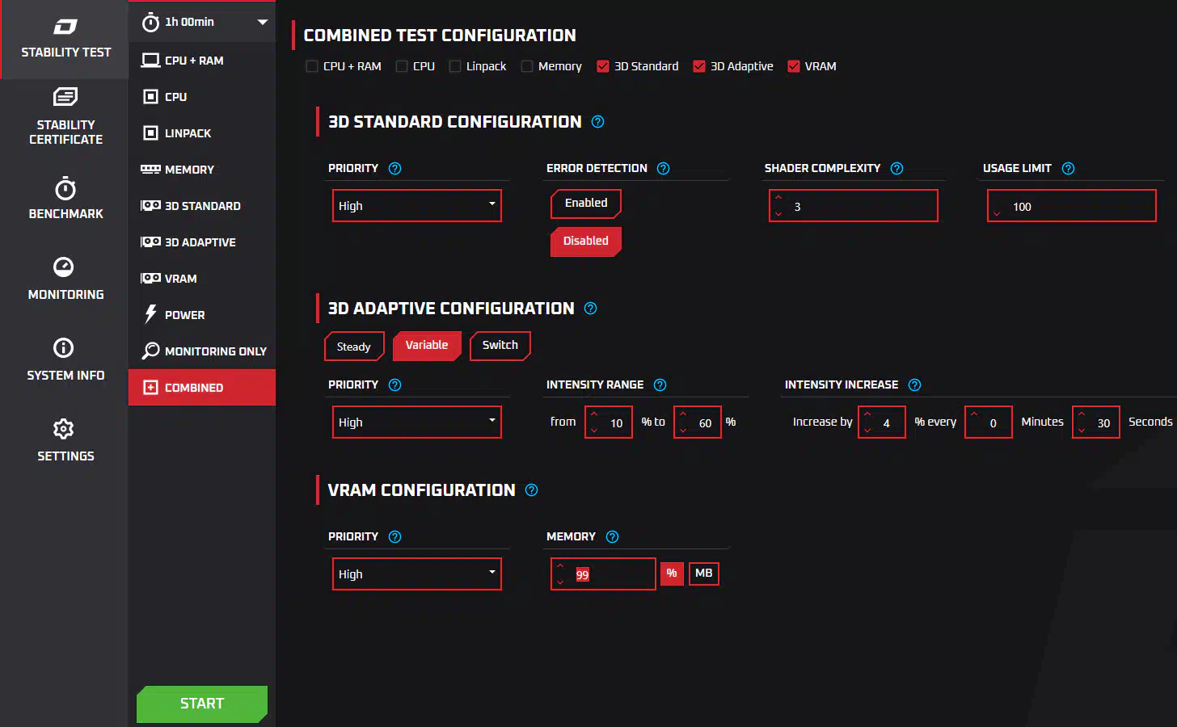Image resolution: width=1177 pixels, height=727 pixels.
Task: Click the intensity range 'from' value field
Action: pyautogui.click(x=609, y=422)
